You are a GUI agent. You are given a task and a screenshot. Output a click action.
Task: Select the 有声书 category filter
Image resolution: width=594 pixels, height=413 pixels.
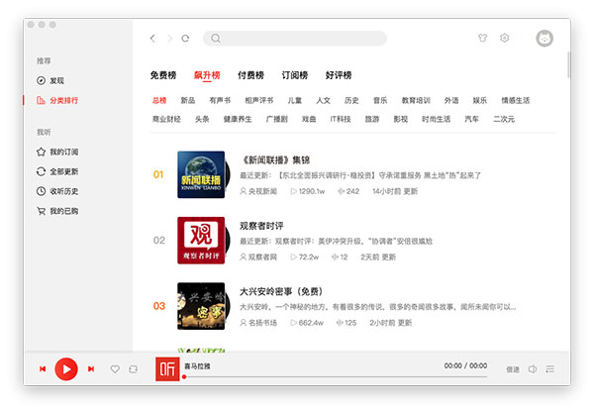point(220,100)
